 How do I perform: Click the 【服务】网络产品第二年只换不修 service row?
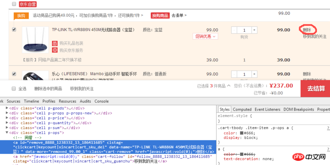[52, 60]
